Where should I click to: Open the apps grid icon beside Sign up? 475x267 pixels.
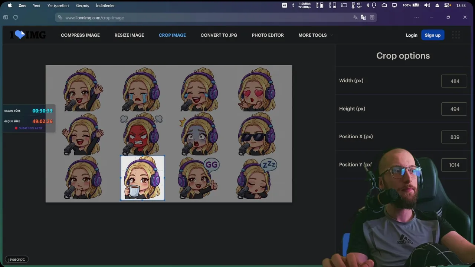tap(456, 35)
